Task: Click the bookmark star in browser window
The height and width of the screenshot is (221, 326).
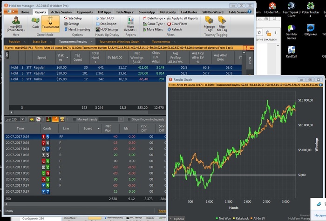Action: (x=259, y=32)
